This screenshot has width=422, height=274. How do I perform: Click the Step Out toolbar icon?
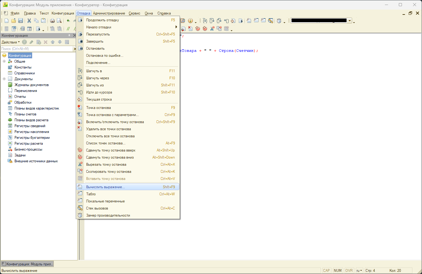pos(219,21)
